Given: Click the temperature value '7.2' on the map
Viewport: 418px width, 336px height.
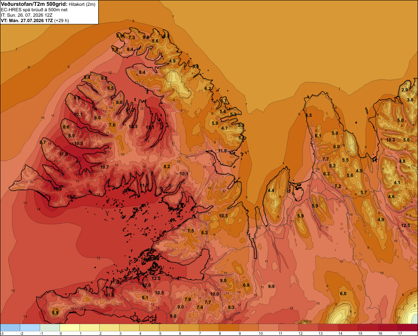Looking at the screenshot, I should point(338,186).
